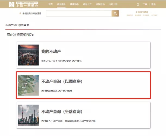Select 不动产查询（以图查房）option
The width and height of the screenshot is (166, 136).
pyautogui.click(x=62, y=81)
